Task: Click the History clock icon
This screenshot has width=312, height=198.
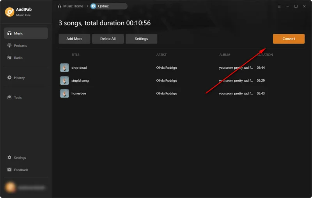Action: click(9, 77)
